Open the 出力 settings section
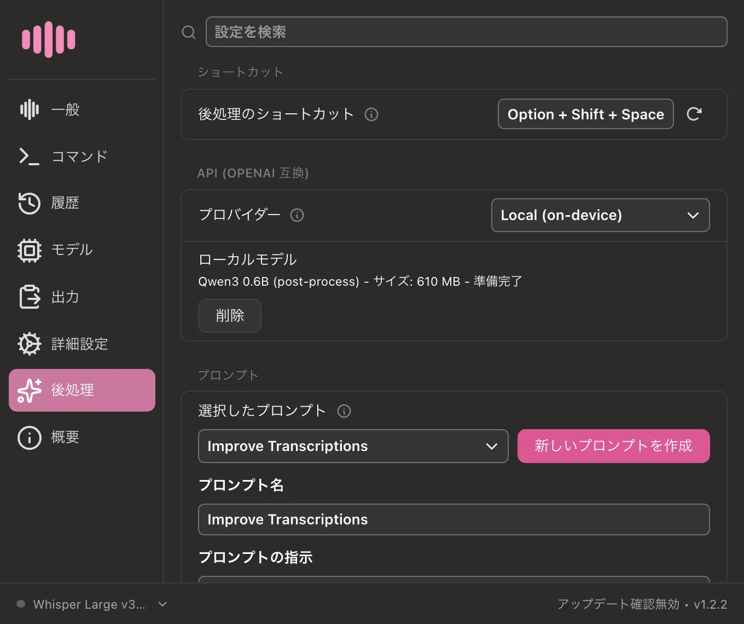The height and width of the screenshot is (624, 744). pyautogui.click(x=82, y=297)
